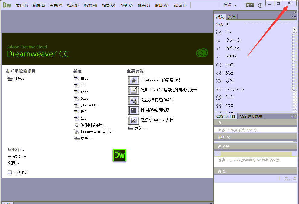Click the XML new document icon
The width and height of the screenshot is (299, 204).
pos(77,118)
